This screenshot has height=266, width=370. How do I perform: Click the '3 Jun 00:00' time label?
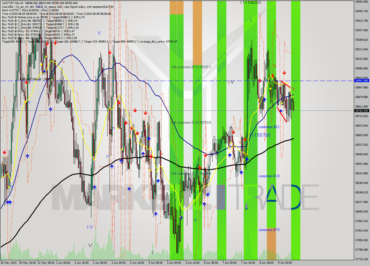coord(119,263)
